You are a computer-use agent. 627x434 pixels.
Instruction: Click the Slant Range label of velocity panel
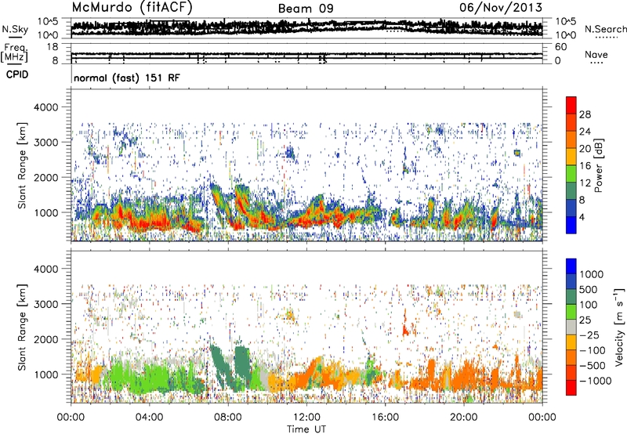coord(22,327)
